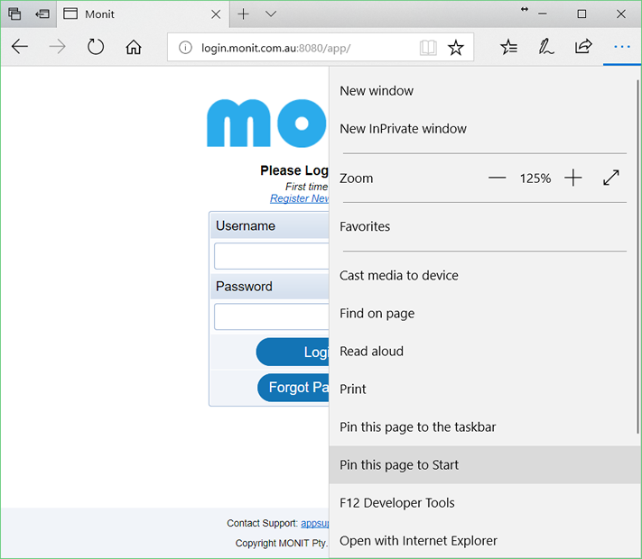Open the Register New link
Viewport: 642px width, 559px height.
pyautogui.click(x=299, y=198)
